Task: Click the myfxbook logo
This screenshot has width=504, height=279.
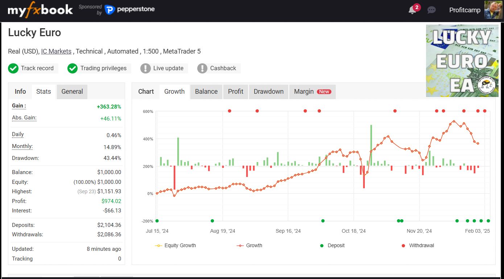Action: pyautogui.click(x=40, y=10)
